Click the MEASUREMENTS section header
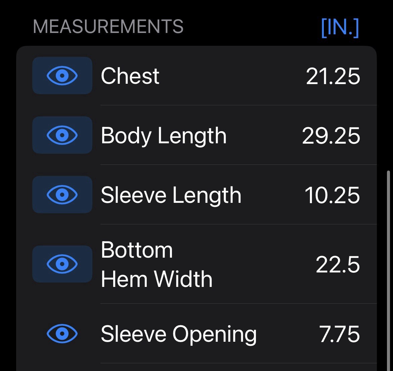Viewport: 393px width, 371px height. (x=108, y=27)
